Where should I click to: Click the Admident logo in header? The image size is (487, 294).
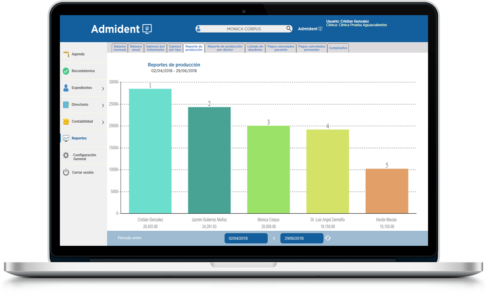pyautogui.click(x=121, y=29)
